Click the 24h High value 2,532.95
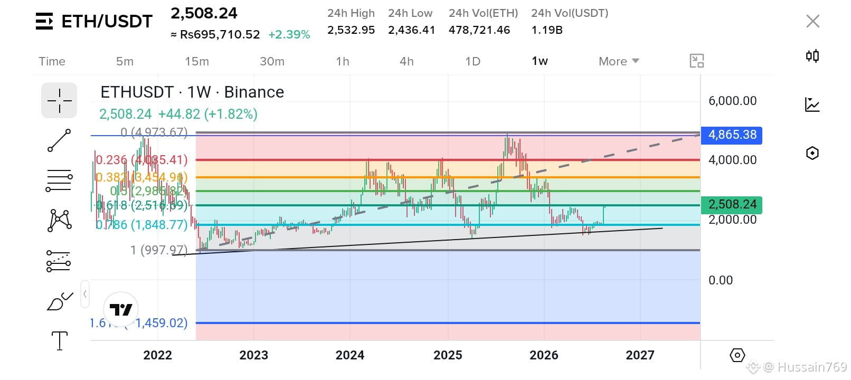851x380 pixels. coord(351,30)
